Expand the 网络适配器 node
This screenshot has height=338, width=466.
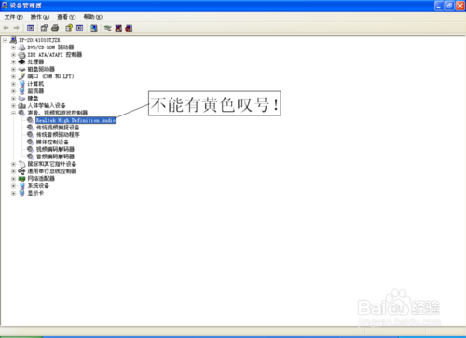(x=13, y=179)
